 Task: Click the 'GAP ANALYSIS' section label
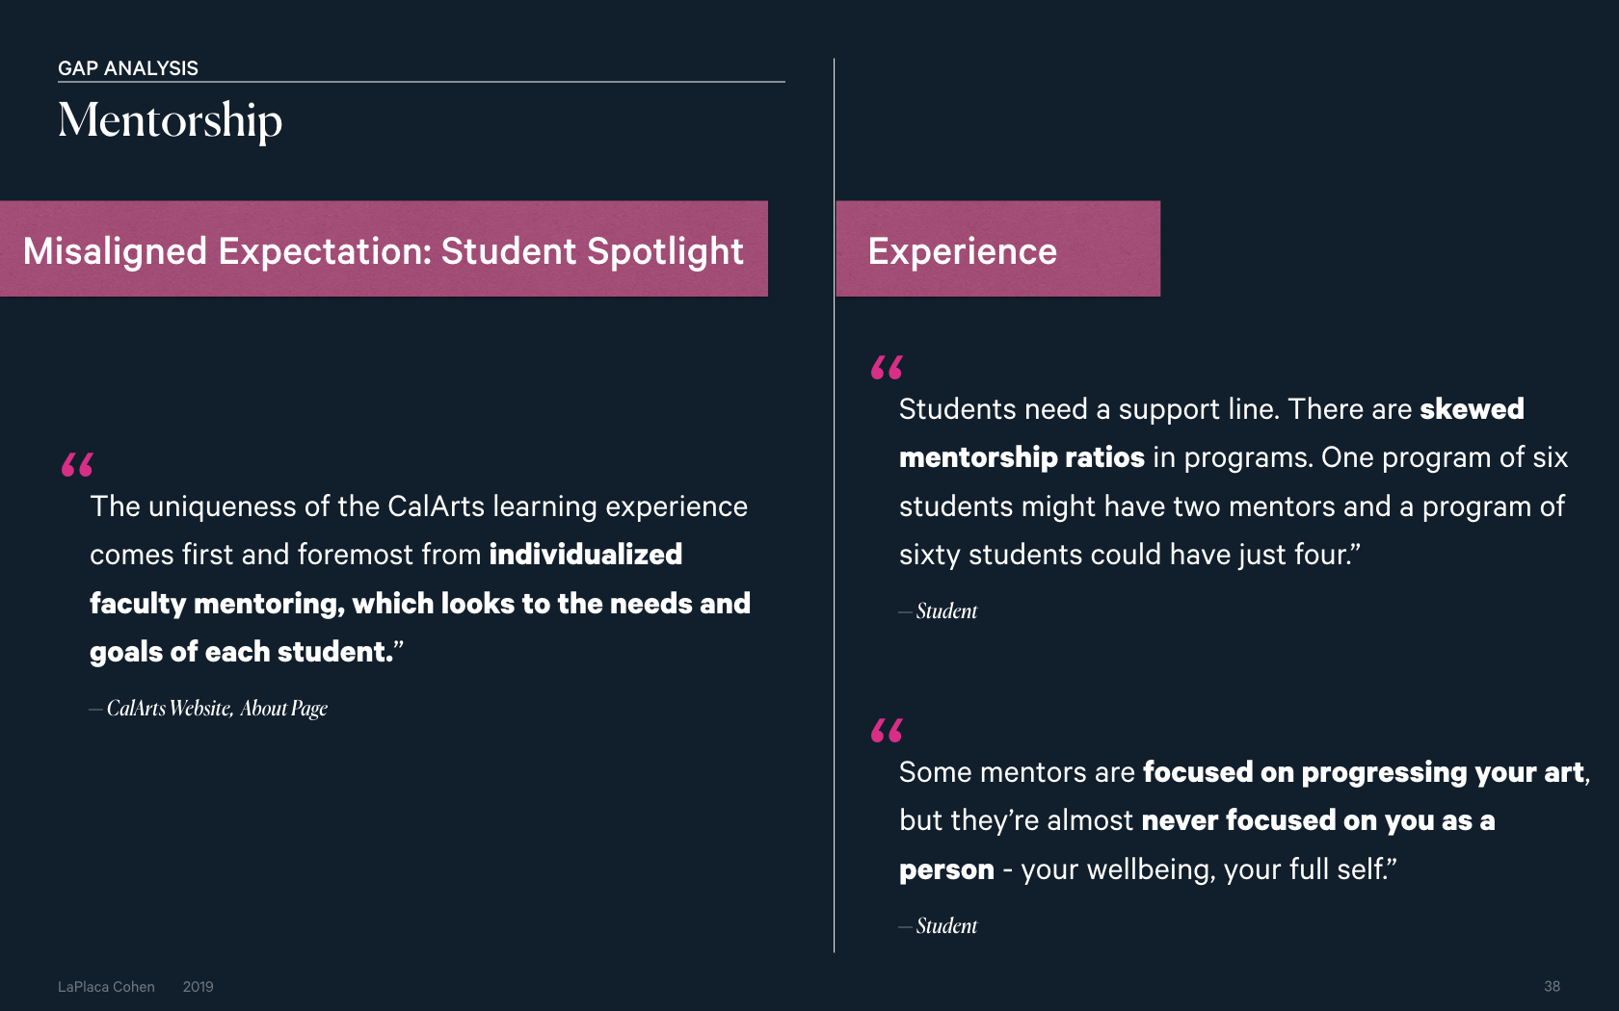point(128,68)
